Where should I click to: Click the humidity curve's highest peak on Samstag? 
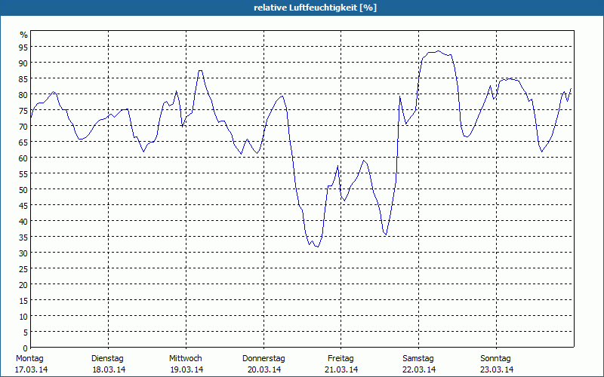click(438, 51)
